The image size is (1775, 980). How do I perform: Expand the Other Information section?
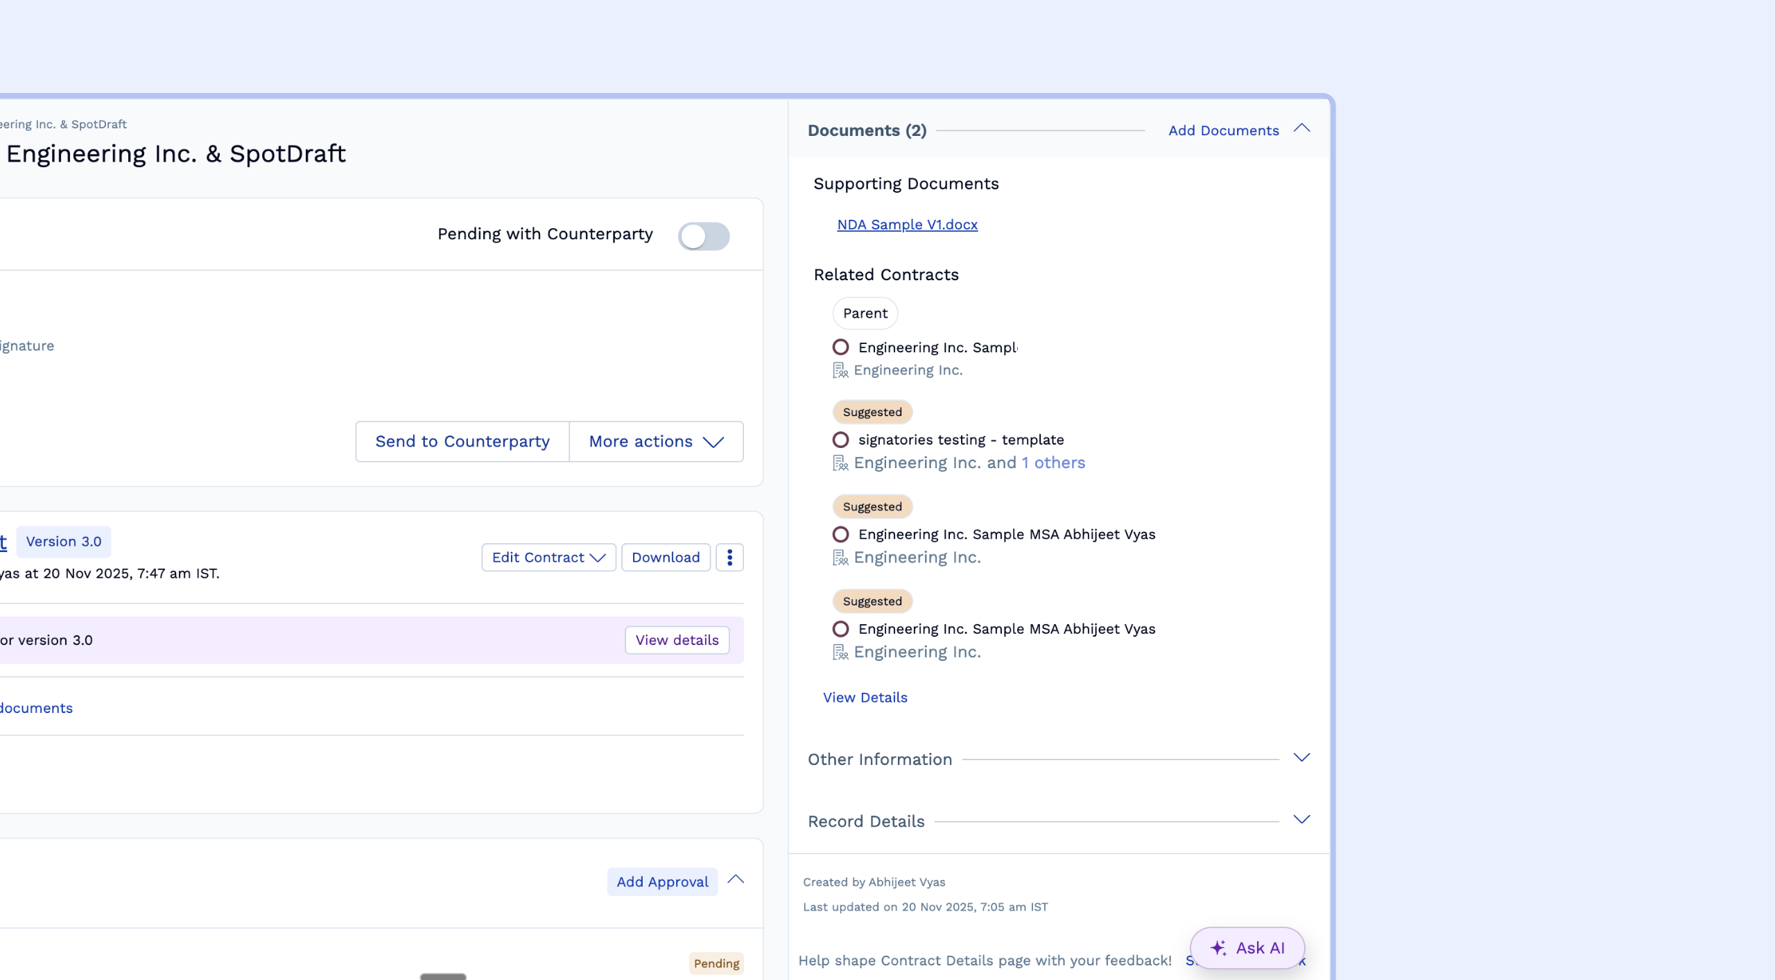pos(1301,758)
